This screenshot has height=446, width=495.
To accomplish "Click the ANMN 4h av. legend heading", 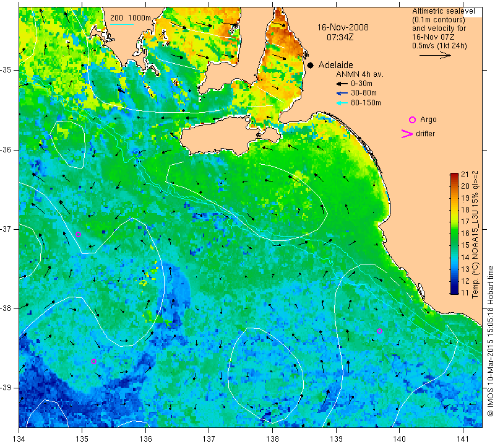I will 359,74.
